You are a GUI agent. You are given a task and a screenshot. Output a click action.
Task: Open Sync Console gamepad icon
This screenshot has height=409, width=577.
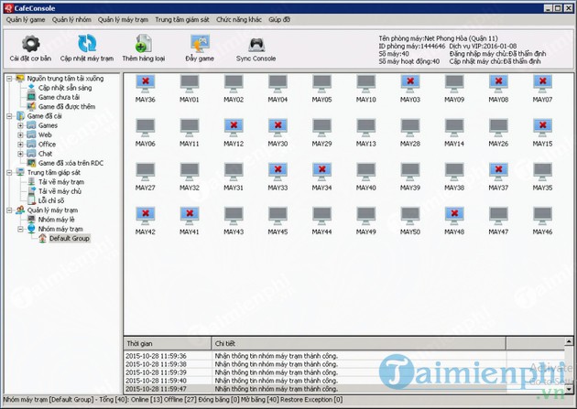tap(256, 45)
